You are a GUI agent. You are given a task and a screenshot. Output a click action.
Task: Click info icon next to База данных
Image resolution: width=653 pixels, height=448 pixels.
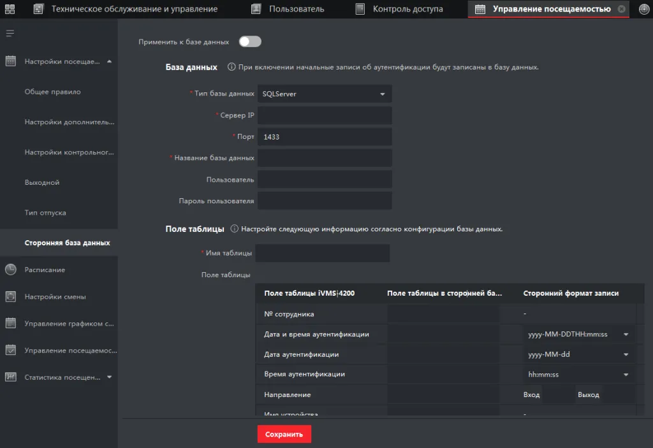(231, 67)
